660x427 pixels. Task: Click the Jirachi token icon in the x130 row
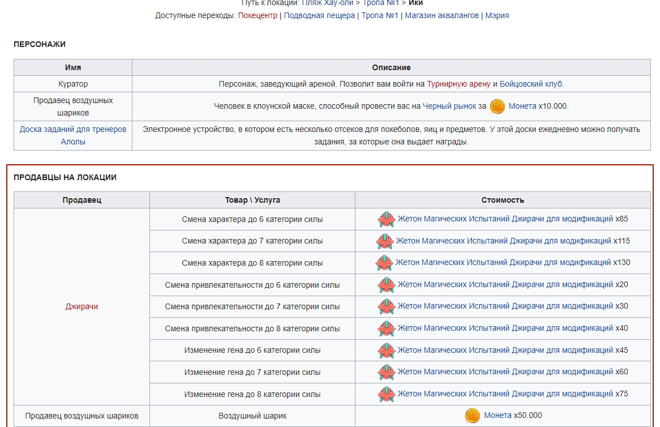pos(384,263)
